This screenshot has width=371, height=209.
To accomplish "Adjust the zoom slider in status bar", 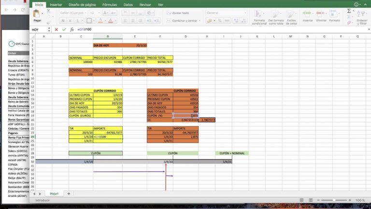I will [334, 200].
